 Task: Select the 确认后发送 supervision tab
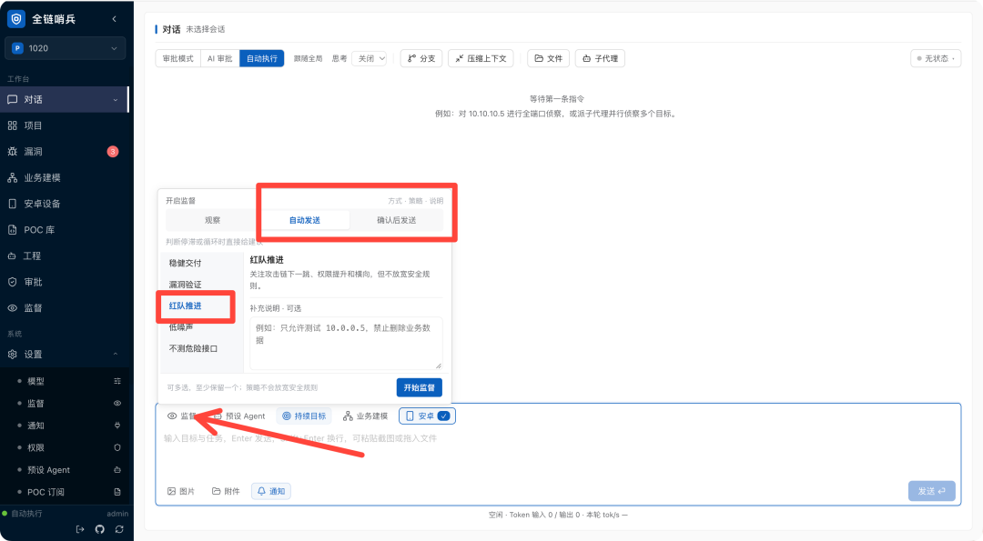[x=396, y=220]
